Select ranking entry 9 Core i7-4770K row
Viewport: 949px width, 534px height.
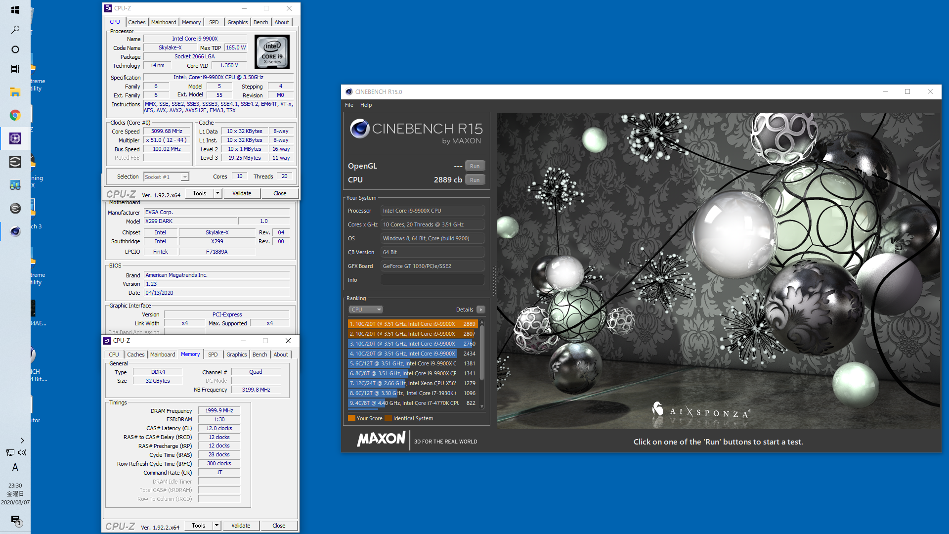(x=413, y=403)
